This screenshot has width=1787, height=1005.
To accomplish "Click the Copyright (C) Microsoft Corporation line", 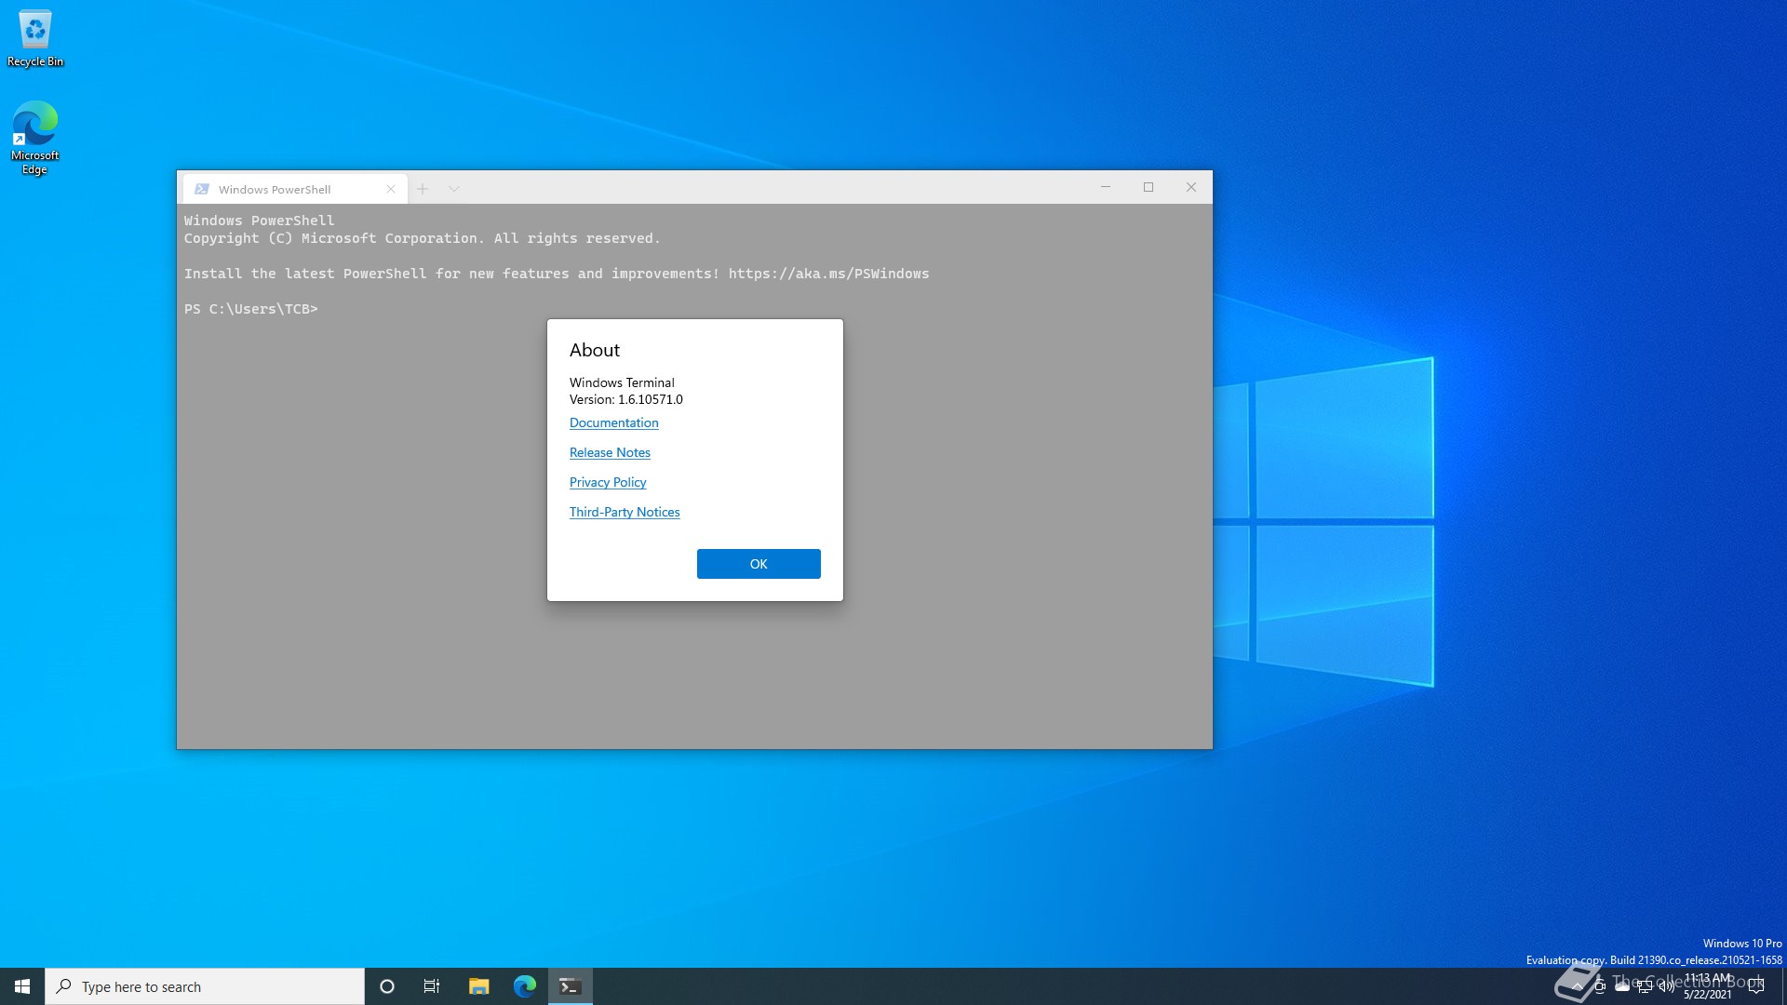I will (422, 238).
